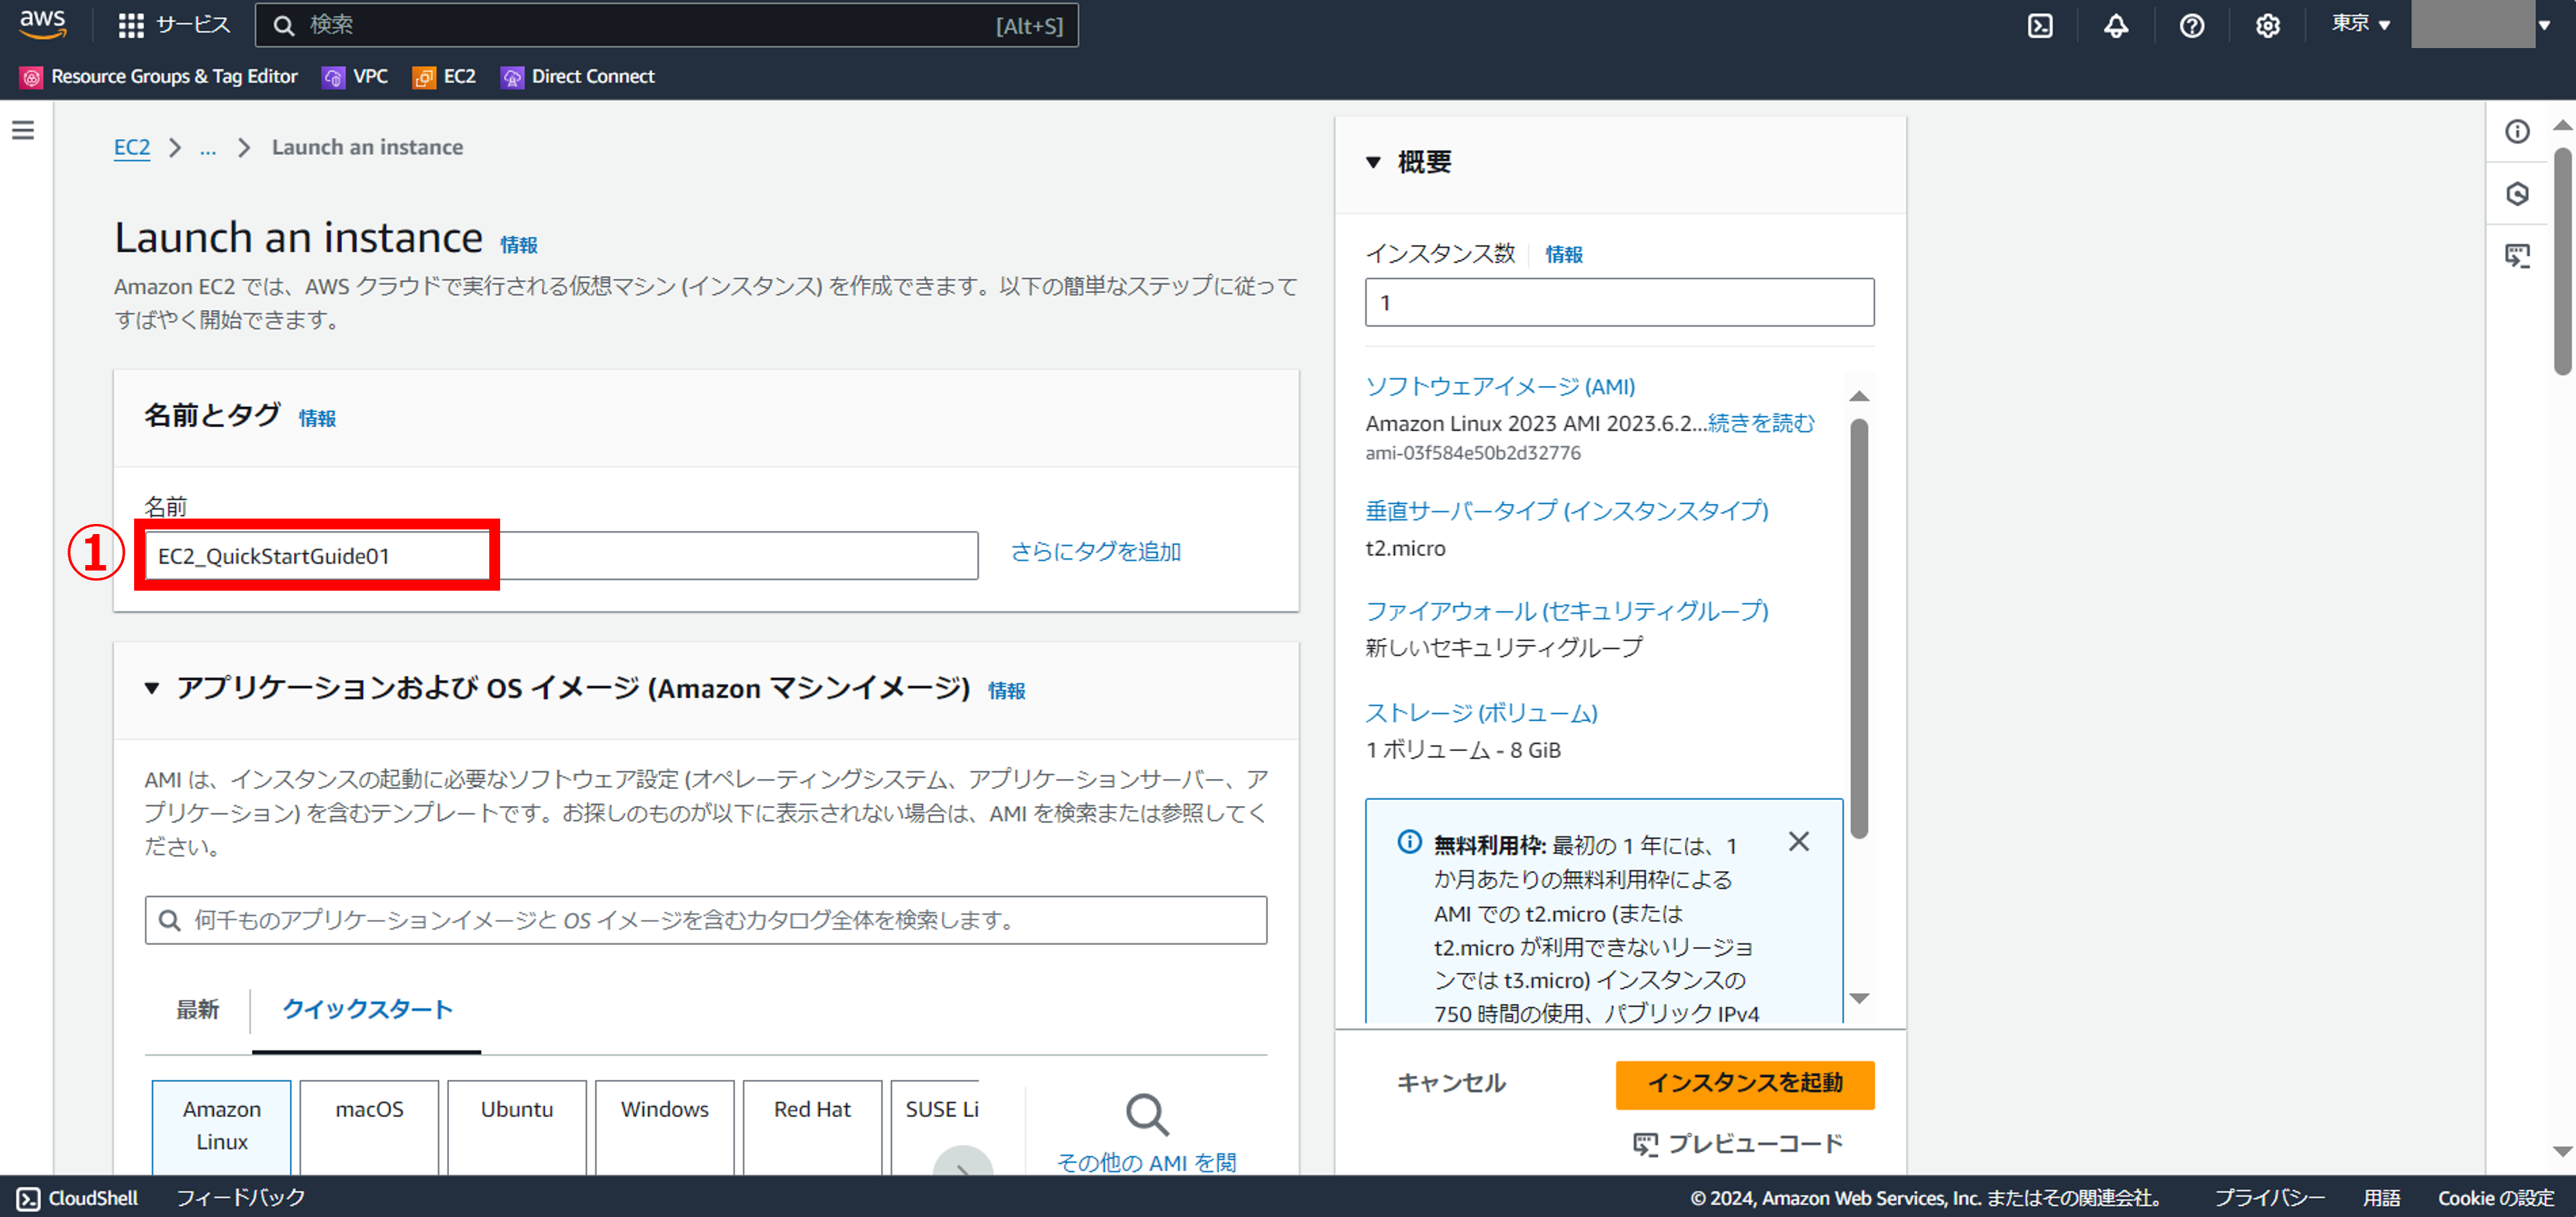Open 情報 link next to インスタンス数

[x=1564, y=255]
